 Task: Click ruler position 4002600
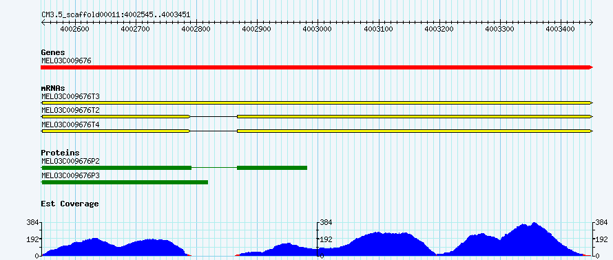(x=75, y=30)
